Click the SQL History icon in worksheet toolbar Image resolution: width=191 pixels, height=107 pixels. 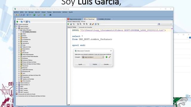pyautogui.click(x=95, y=24)
